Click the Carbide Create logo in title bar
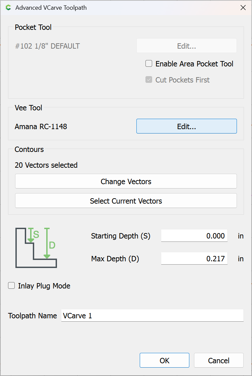The image size is (252, 376). tap(8, 8)
